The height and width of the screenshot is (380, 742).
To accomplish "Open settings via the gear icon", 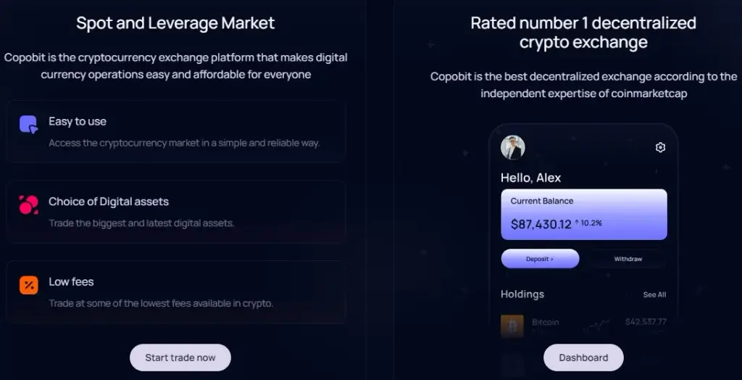I will (x=660, y=147).
